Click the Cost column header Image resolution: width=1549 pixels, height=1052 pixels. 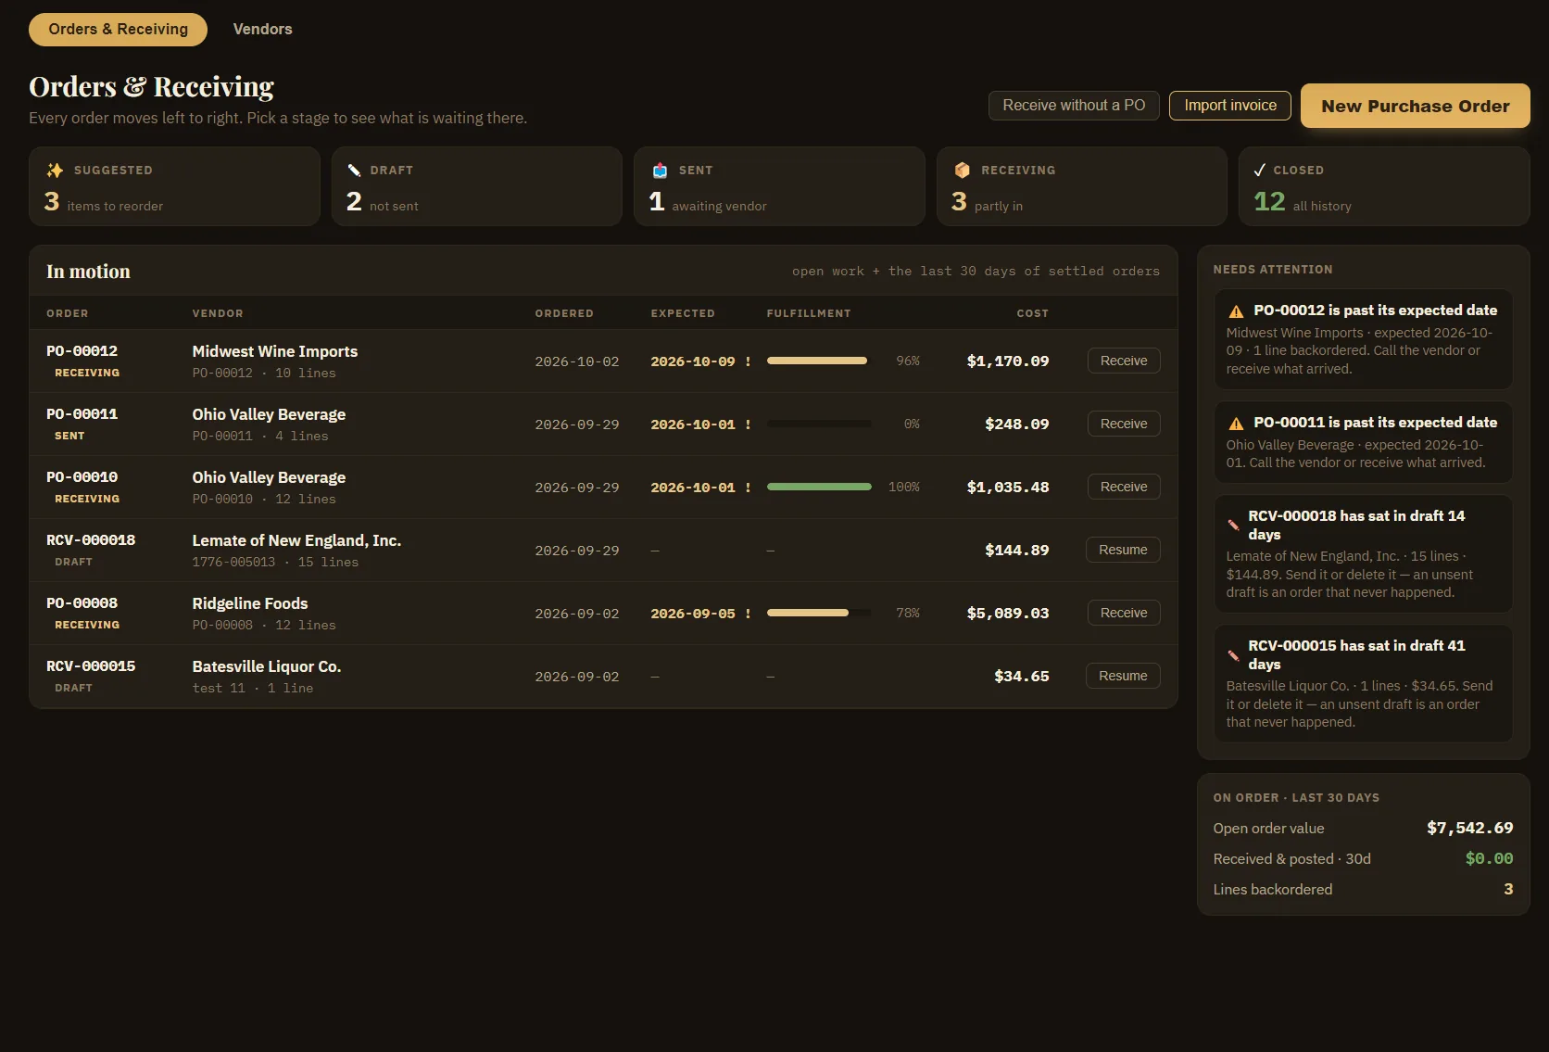coord(1032,313)
